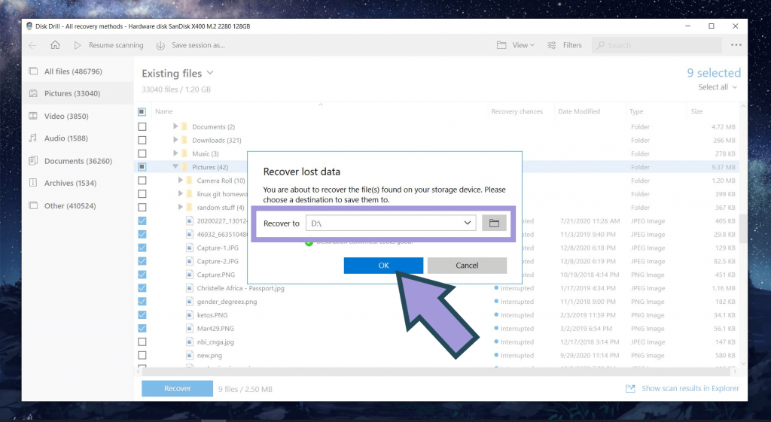Uncheck the gender_degrees.png checkbox

point(142,301)
